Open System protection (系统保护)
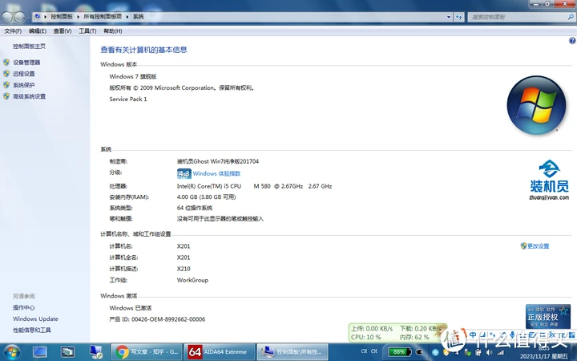The width and height of the screenshot is (577, 361). [x=24, y=85]
